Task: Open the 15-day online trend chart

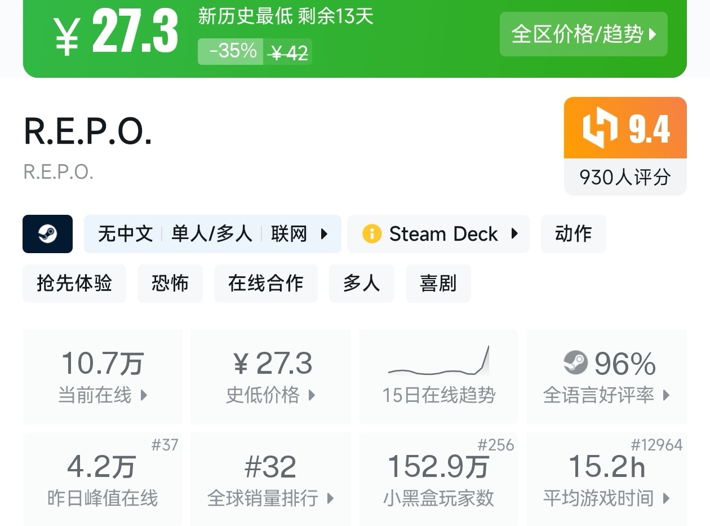Action: click(438, 376)
